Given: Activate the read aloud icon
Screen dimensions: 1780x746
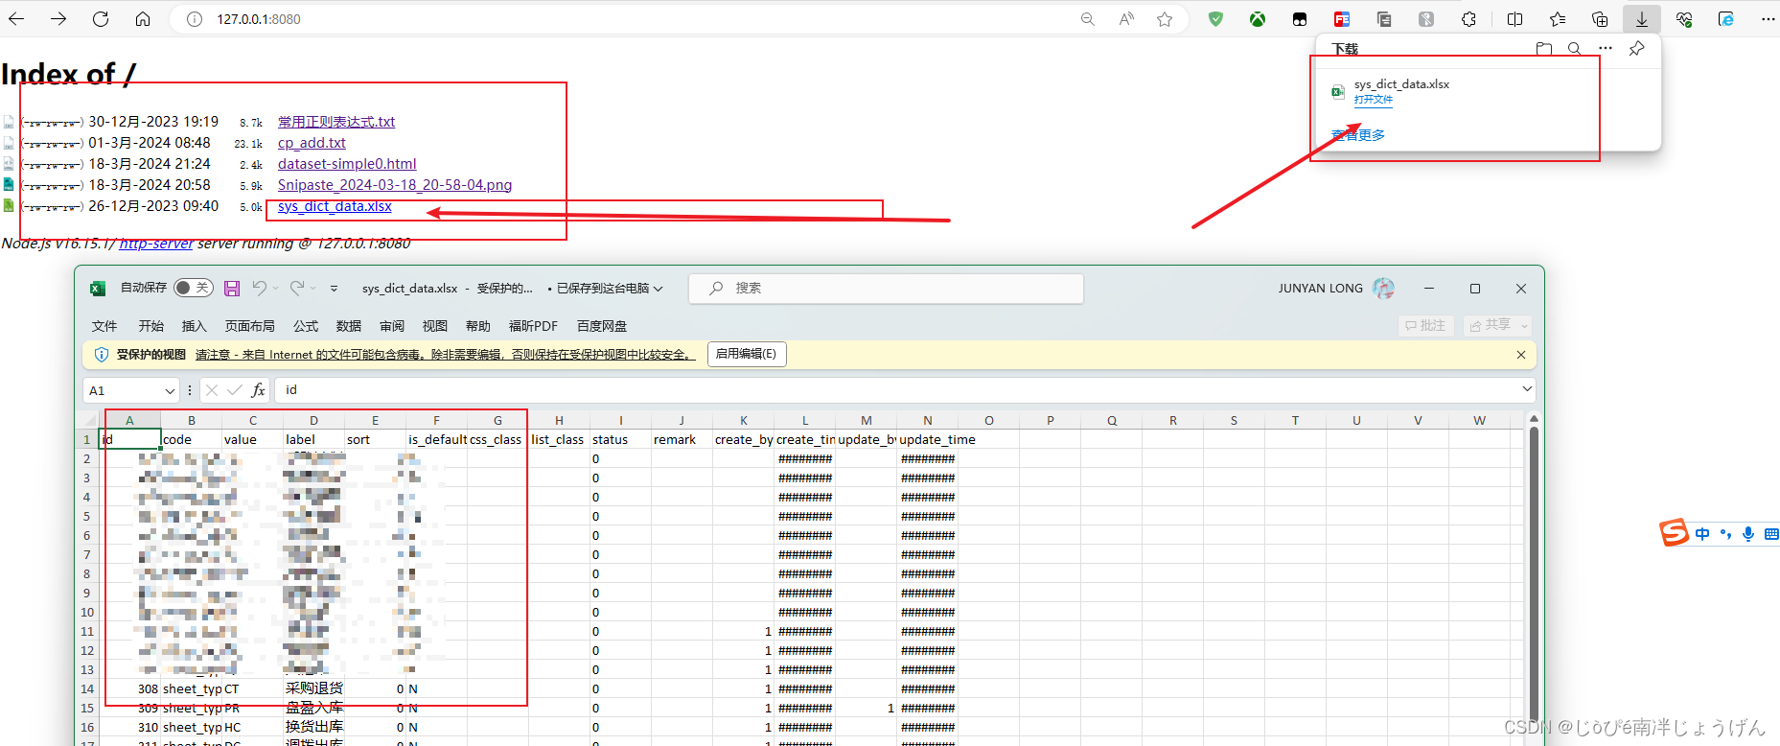Looking at the screenshot, I should 1126,19.
